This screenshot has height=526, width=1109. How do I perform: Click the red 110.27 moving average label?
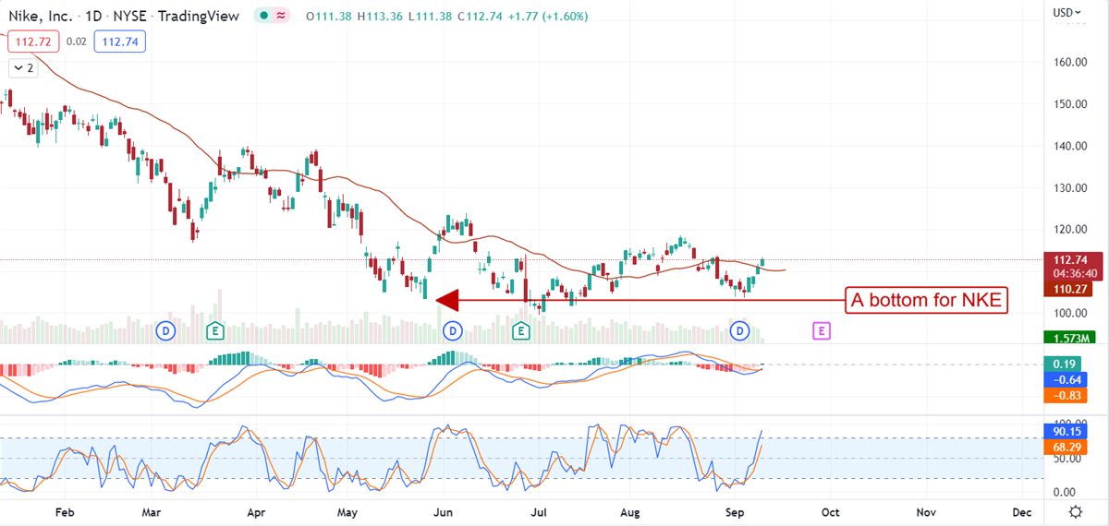coord(1068,289)
